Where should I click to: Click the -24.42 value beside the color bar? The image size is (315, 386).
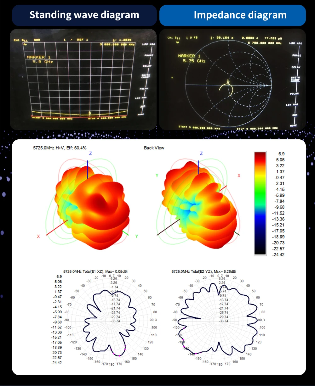278,255
